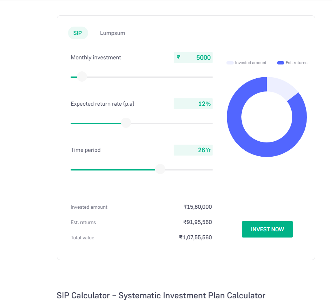
Task: Switch to the SIP tab
Action: [x=78, y=33]
